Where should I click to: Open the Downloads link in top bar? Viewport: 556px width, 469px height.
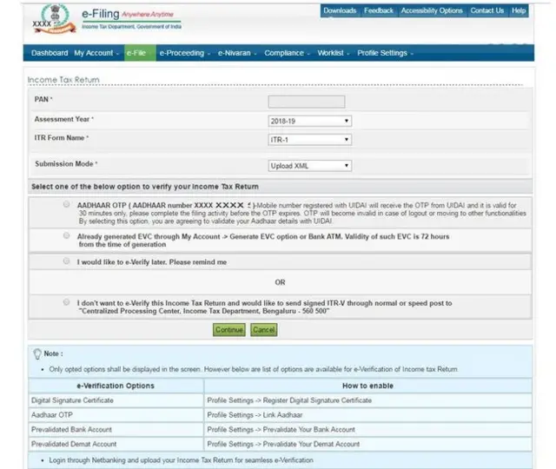pos(340,10)
